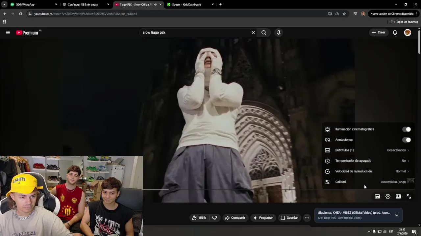
Task: Switch to the WhatsApp tab
Action: [33, 5]
